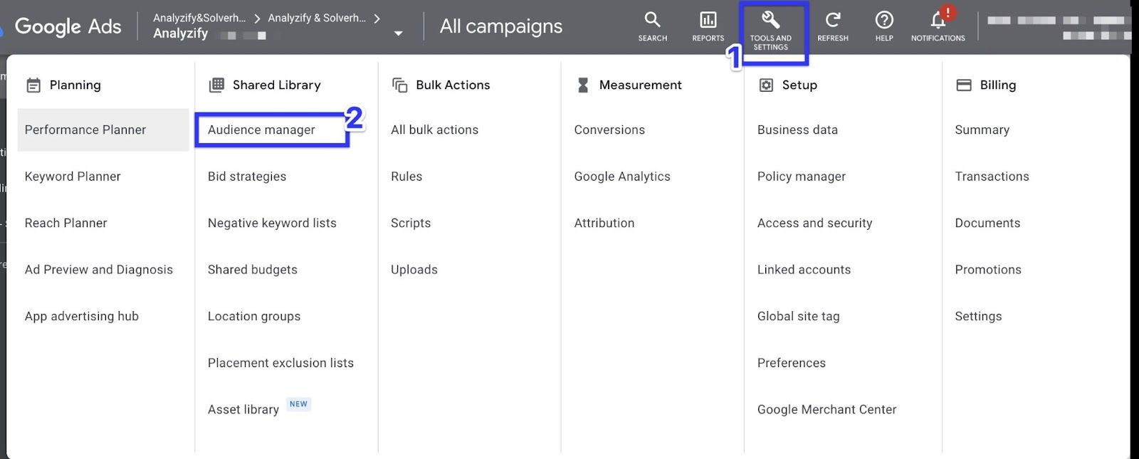This screenshot has height=459, width=1139.
Task: Click the NEW badge beside Asset library
Action: (x=299, y=404)
